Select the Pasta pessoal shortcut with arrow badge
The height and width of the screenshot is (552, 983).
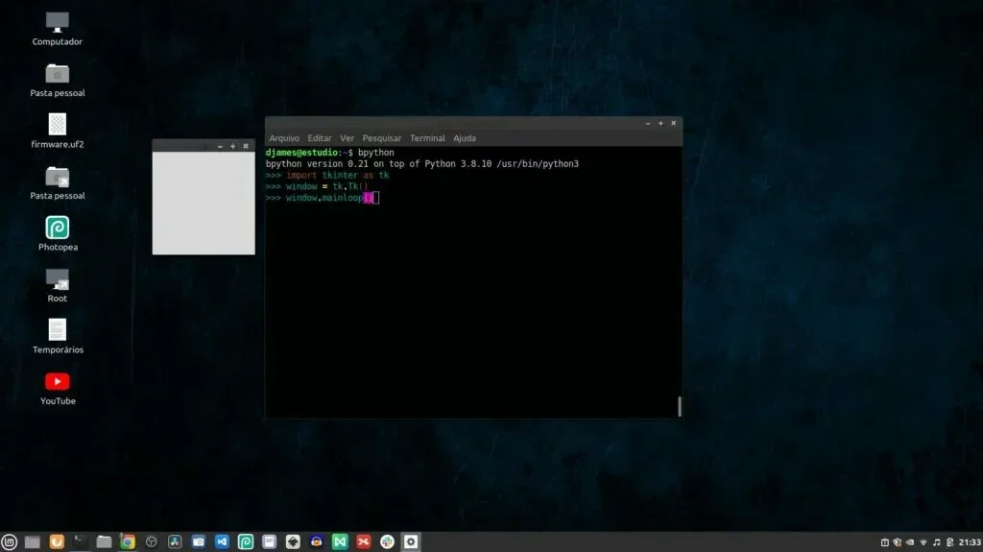(x=57, y=183)
